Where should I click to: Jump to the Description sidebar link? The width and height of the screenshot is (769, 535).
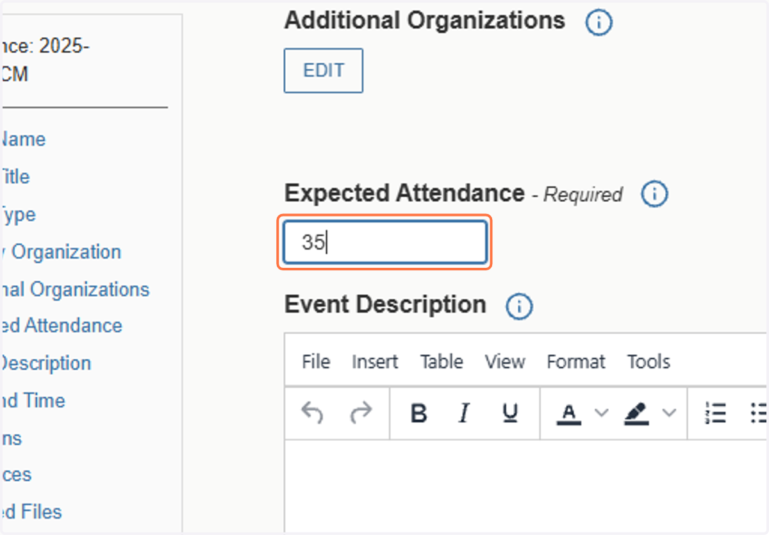point(46,363)
